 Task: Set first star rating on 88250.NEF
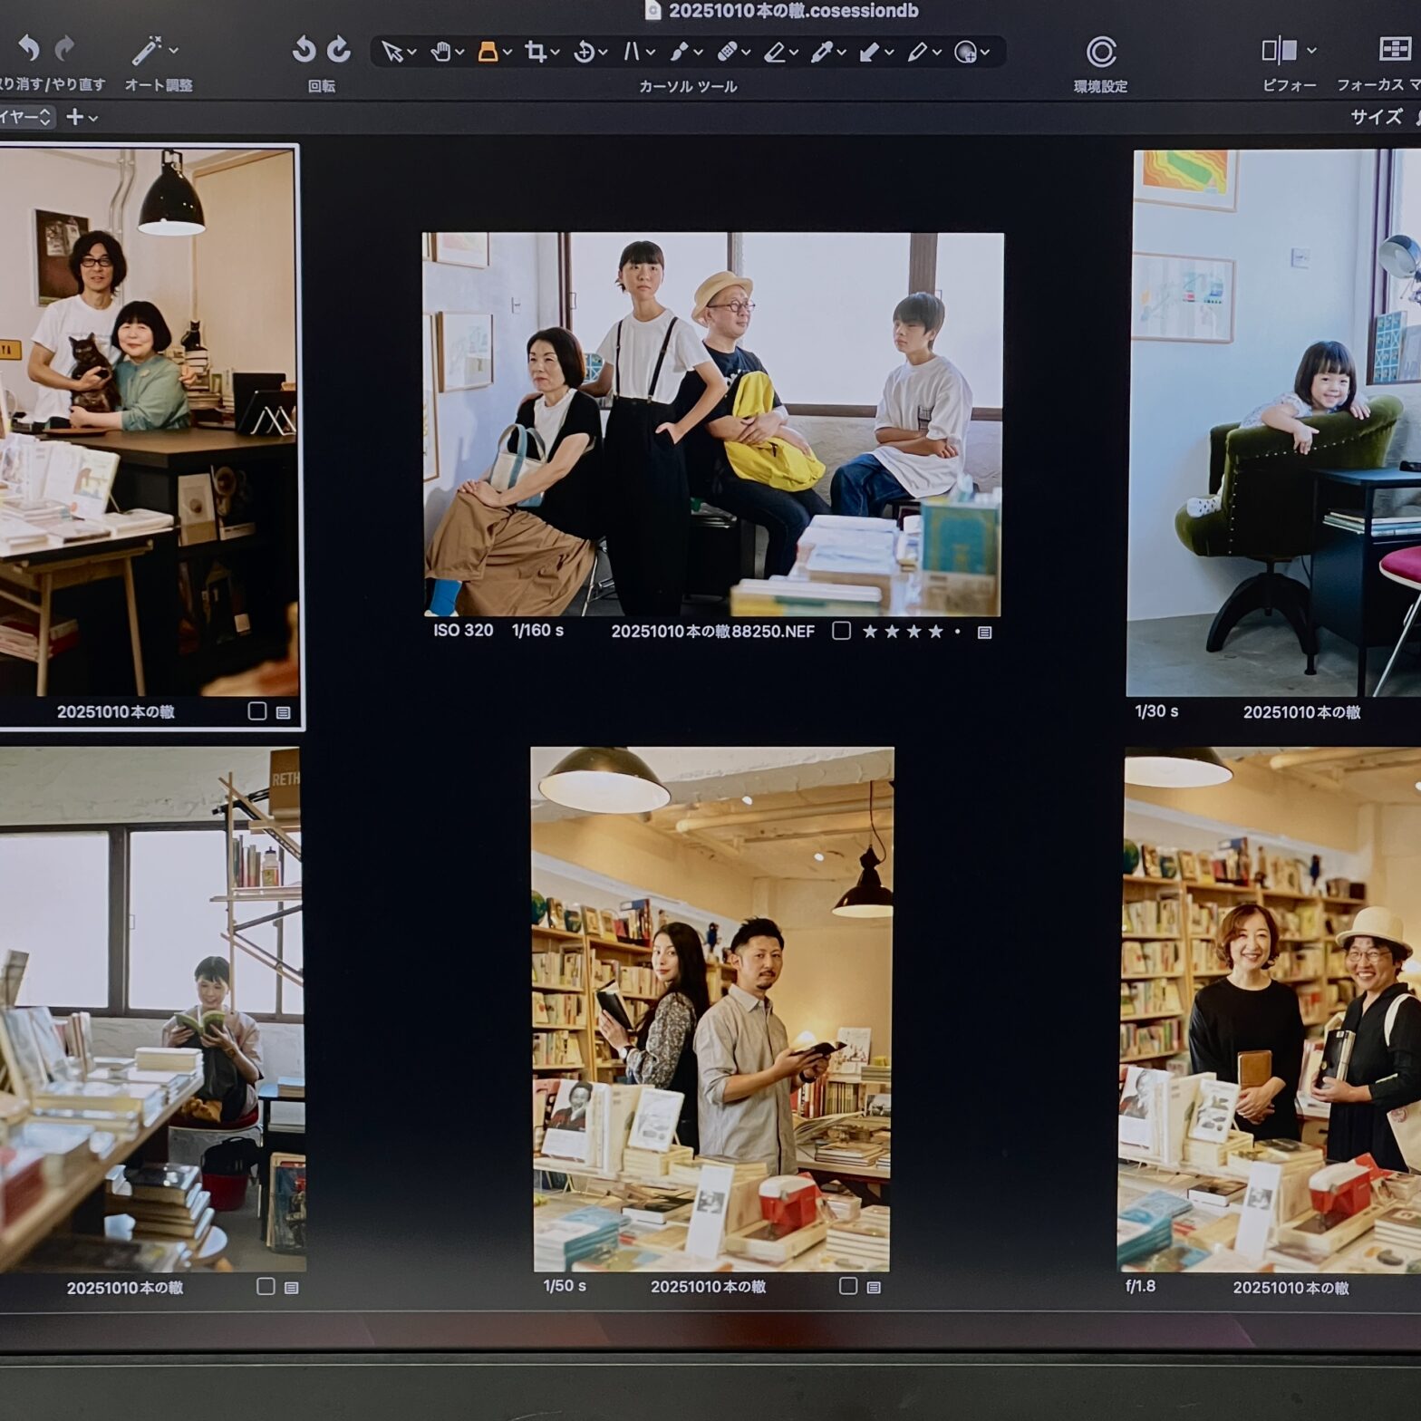click(870, 632)
